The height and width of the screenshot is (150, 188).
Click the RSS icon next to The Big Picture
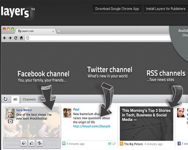pos(121,144)
